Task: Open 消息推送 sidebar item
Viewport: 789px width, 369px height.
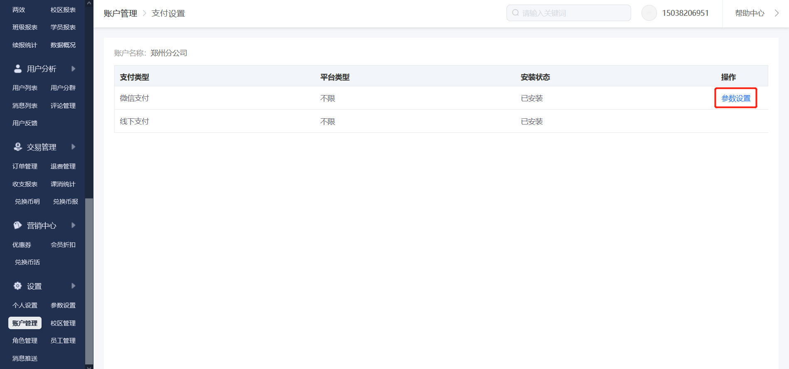Action: tap(25, 359)
